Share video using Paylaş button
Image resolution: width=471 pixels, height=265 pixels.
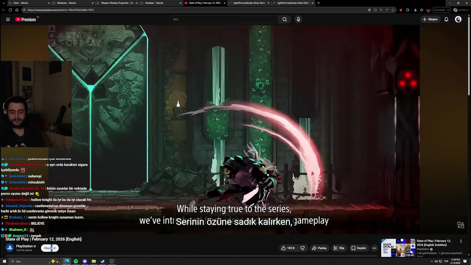point(319,248)
